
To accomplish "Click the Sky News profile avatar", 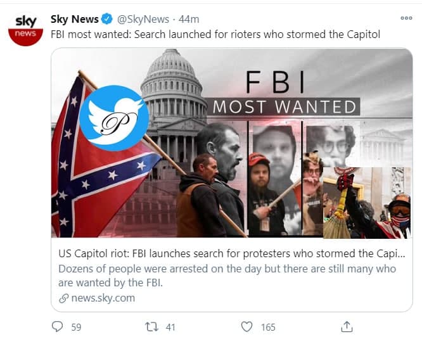I will 25,29.
